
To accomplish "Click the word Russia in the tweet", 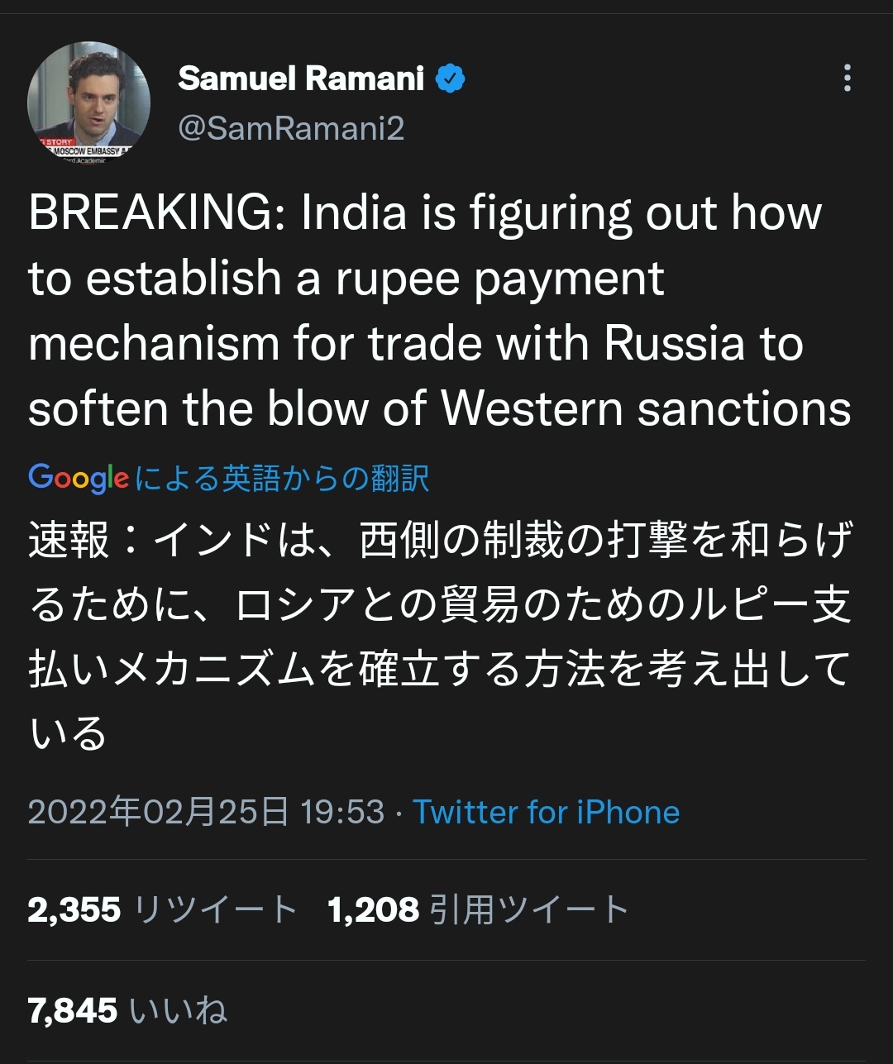I will click(x=675, y=343).
